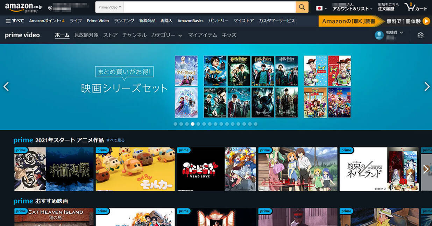Click the Frozen poster in the banner

coord(186,71)
